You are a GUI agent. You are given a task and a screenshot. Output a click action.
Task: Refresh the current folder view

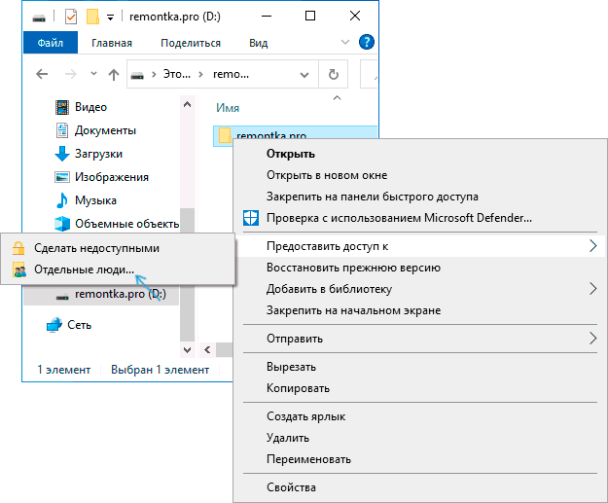click(334, 75)
